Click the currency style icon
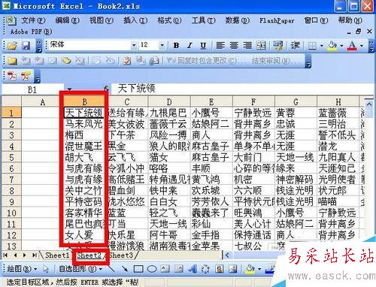 point(277,45)
